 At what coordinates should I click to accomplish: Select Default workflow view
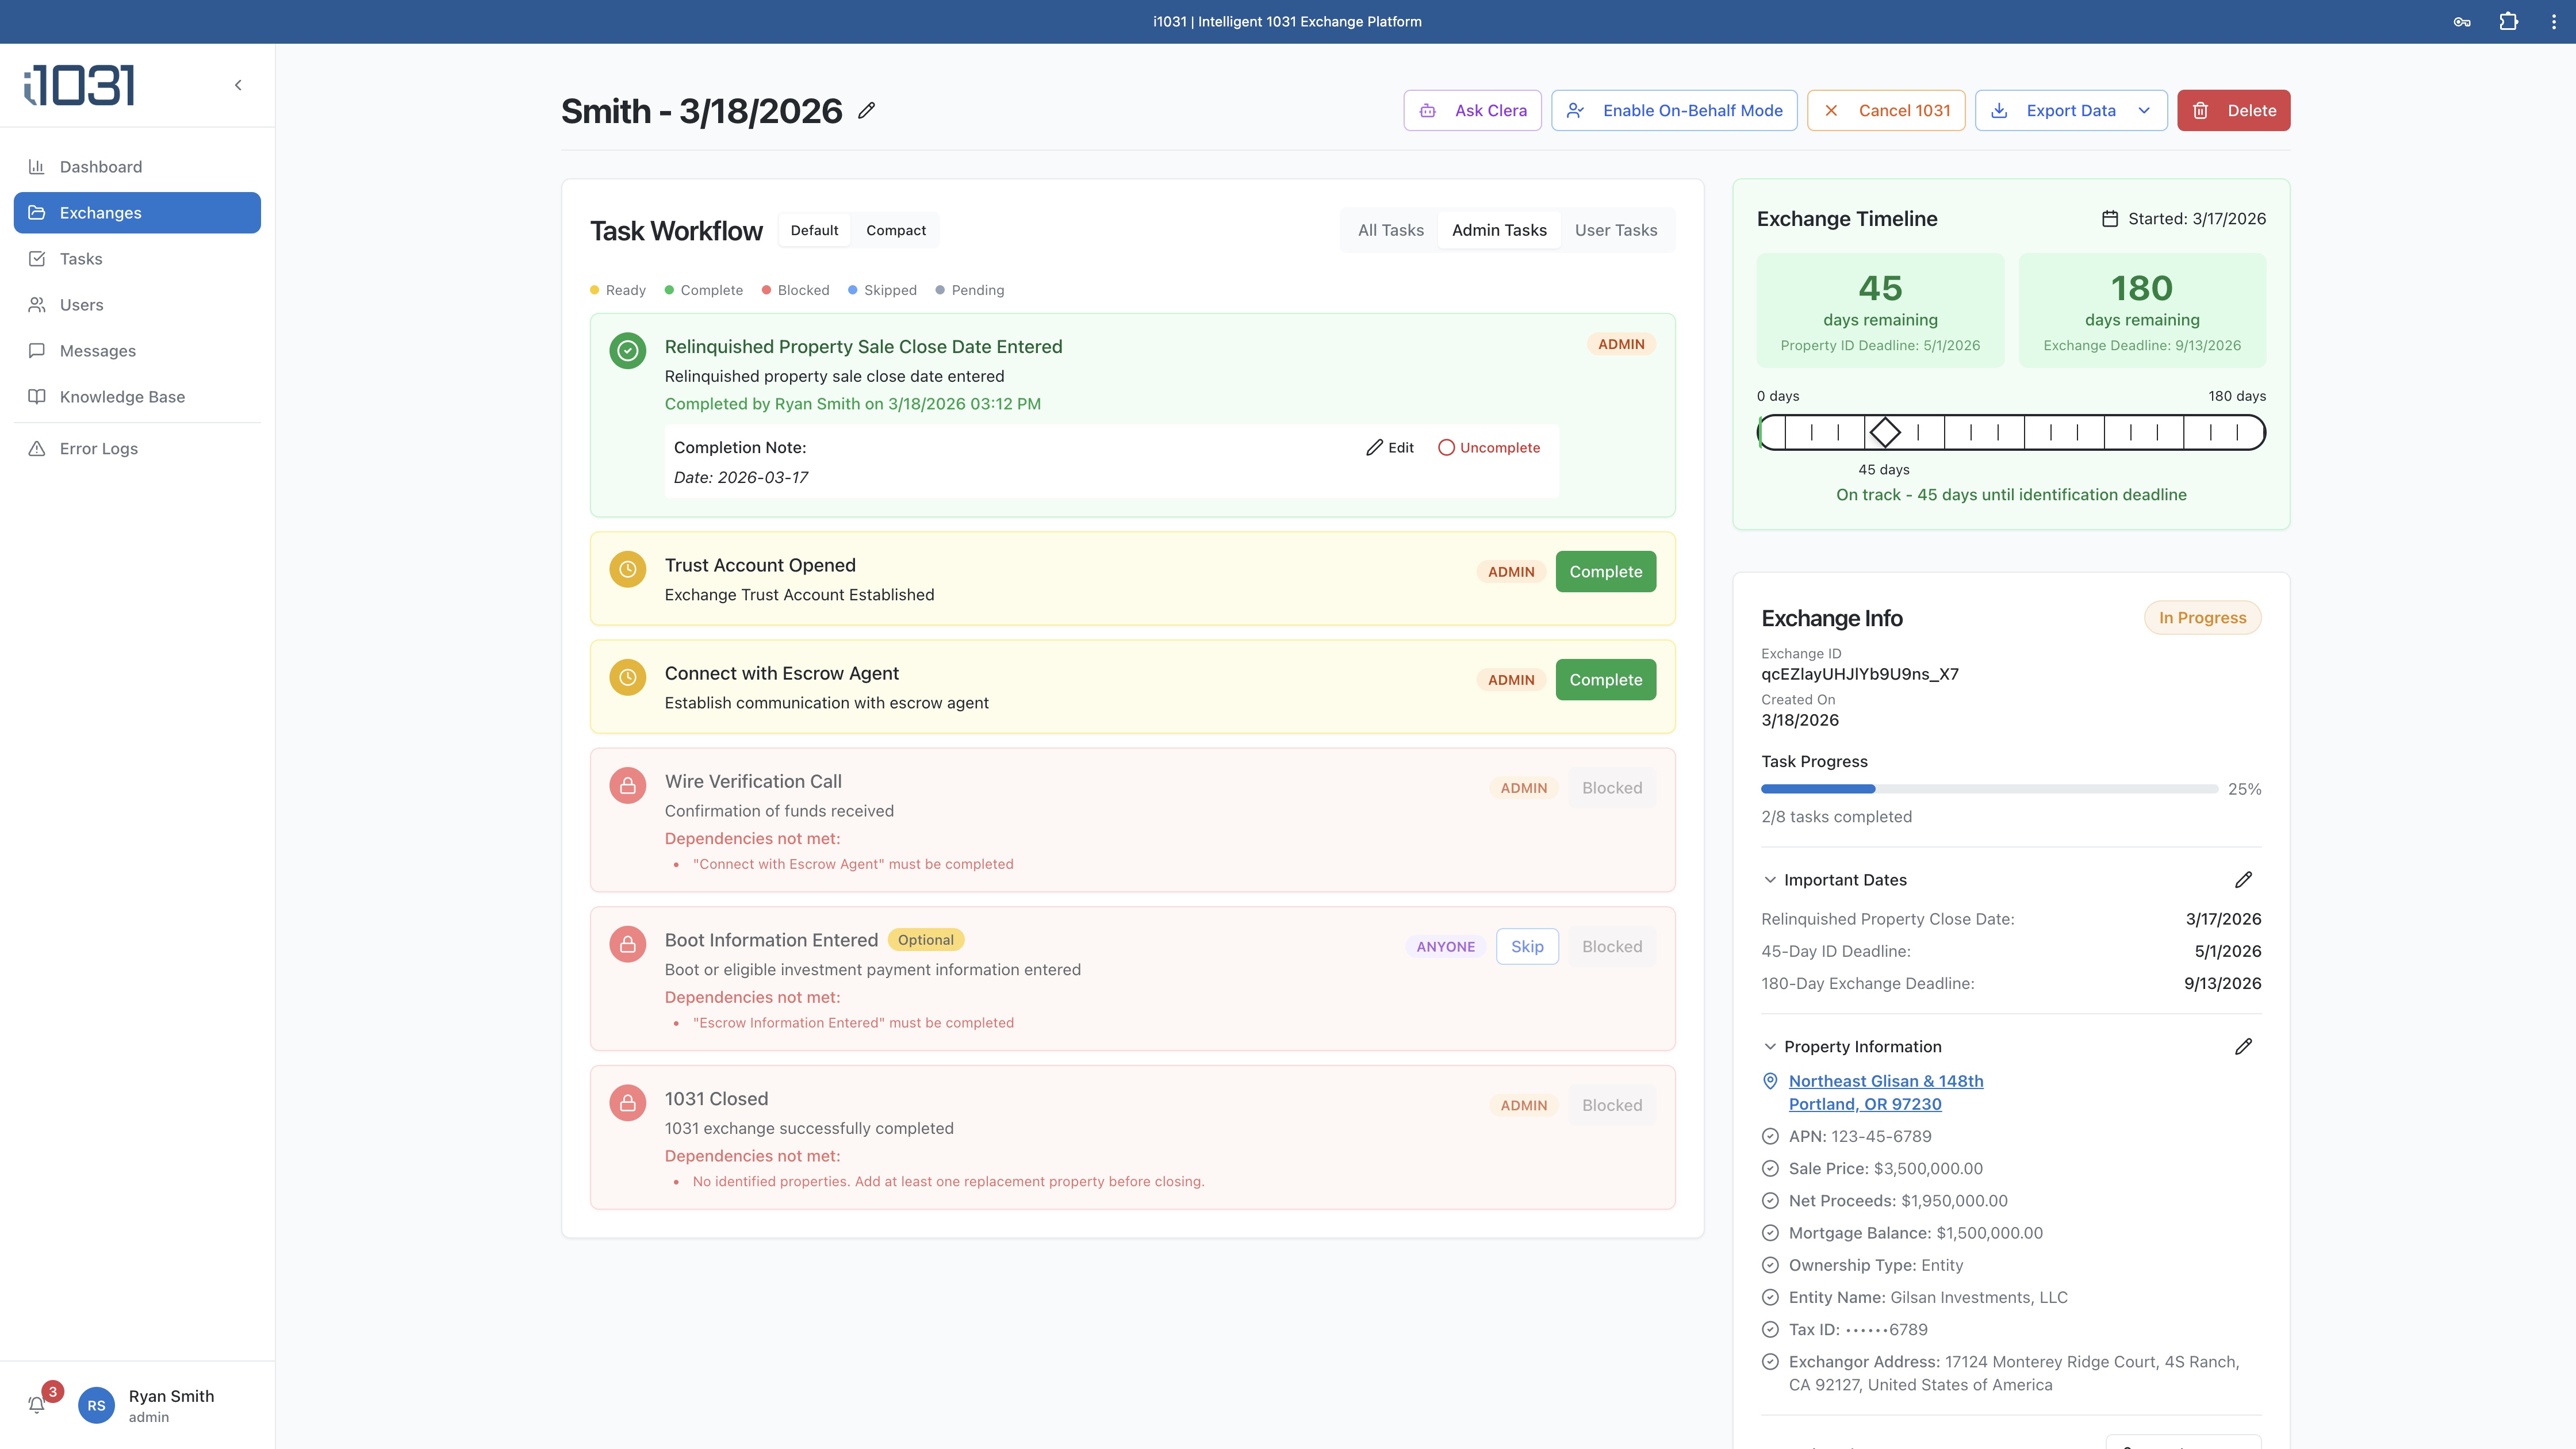tap(814, 230)
